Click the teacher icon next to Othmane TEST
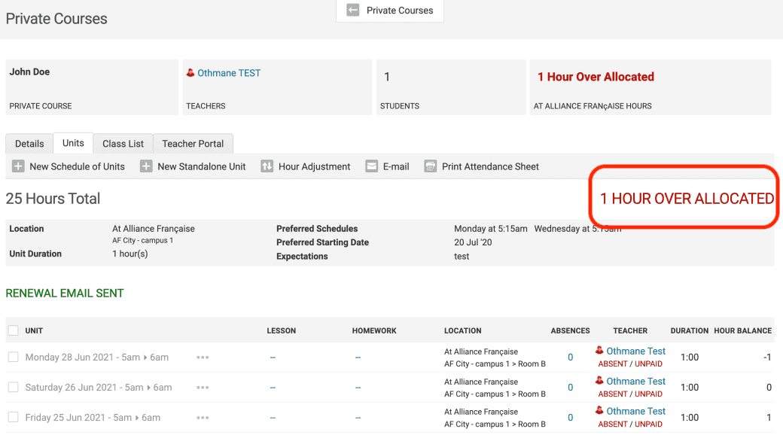 click(190, 73)
